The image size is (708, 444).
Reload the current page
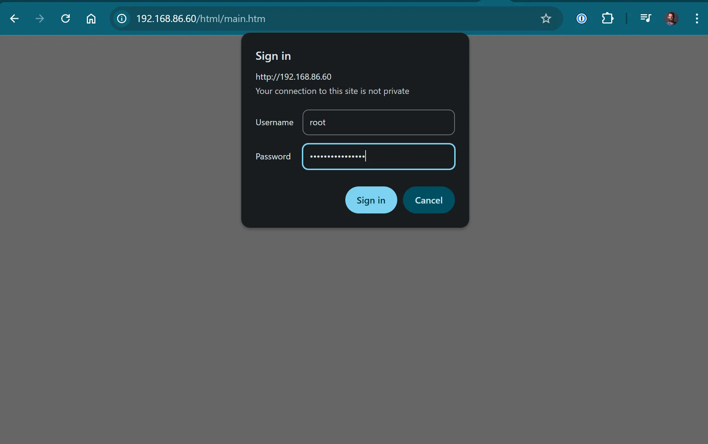point(65,18)
